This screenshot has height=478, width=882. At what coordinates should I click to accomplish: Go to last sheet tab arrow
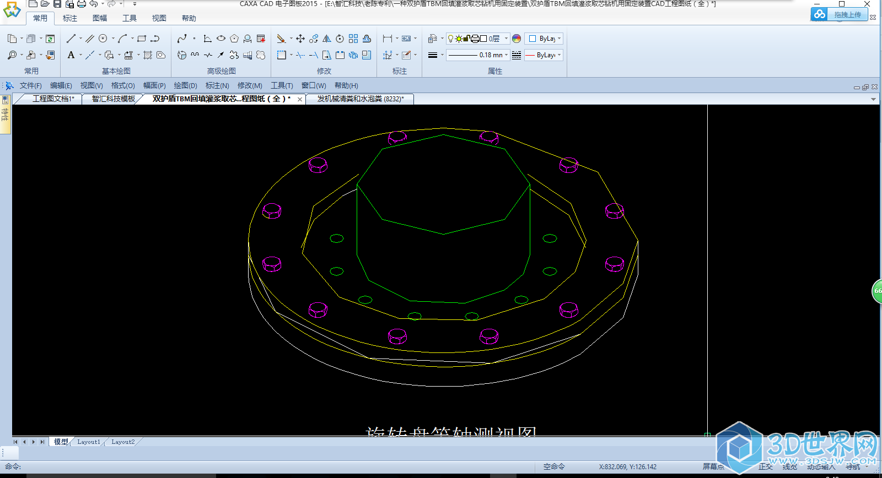pos(42,442)
